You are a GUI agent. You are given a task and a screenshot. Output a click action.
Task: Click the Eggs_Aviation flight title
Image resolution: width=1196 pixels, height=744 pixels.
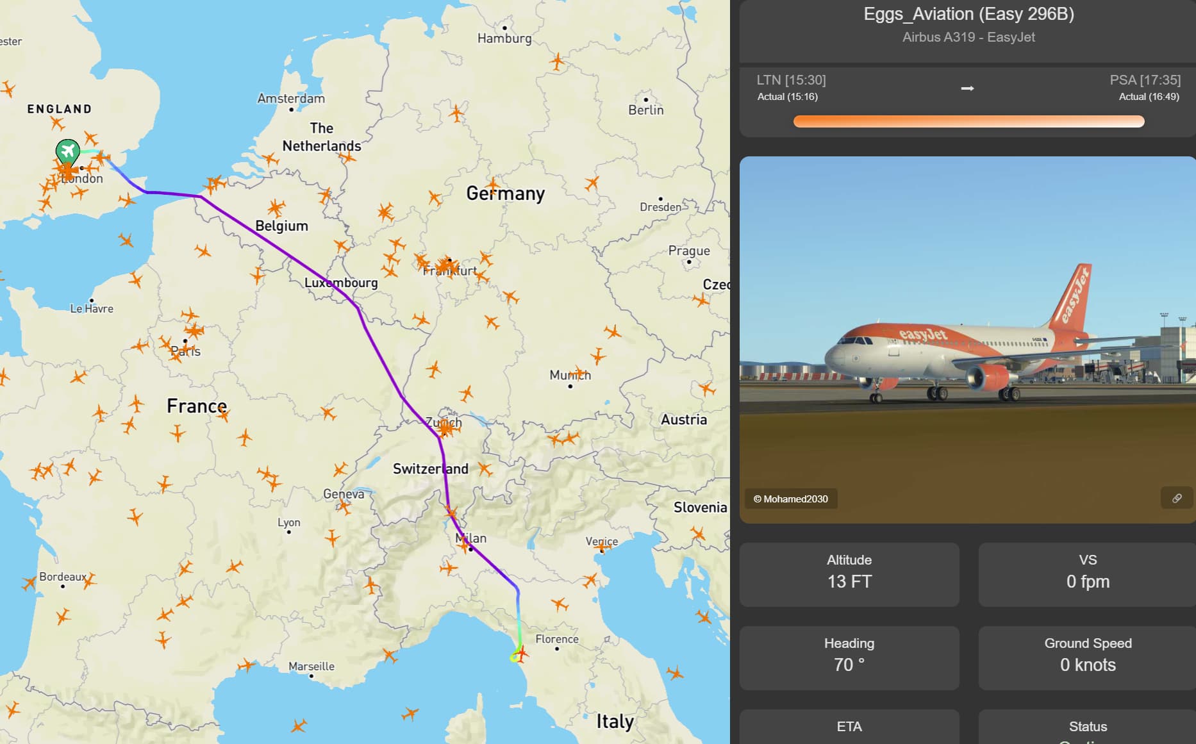click(x=968, y=14)
